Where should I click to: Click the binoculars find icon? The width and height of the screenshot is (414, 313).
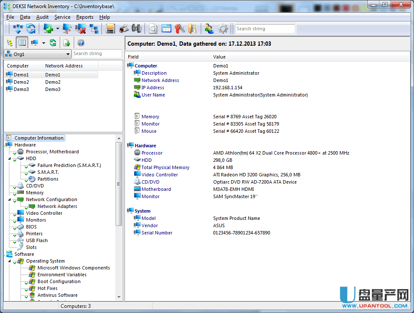pyautogui.click(x=136, y=29)
